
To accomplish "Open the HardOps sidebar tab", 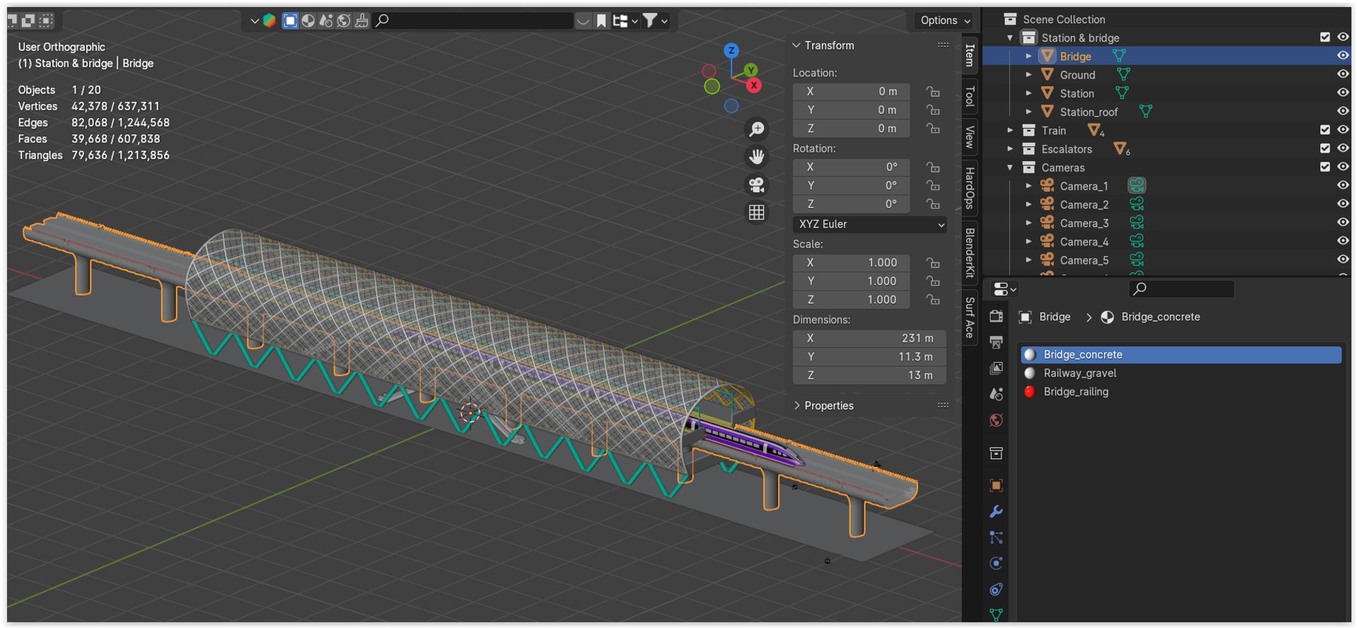I will [970, 188].
